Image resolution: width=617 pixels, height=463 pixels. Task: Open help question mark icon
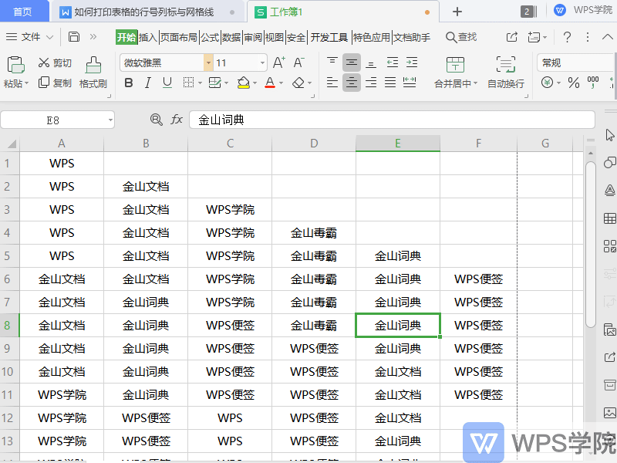point(567,37)
